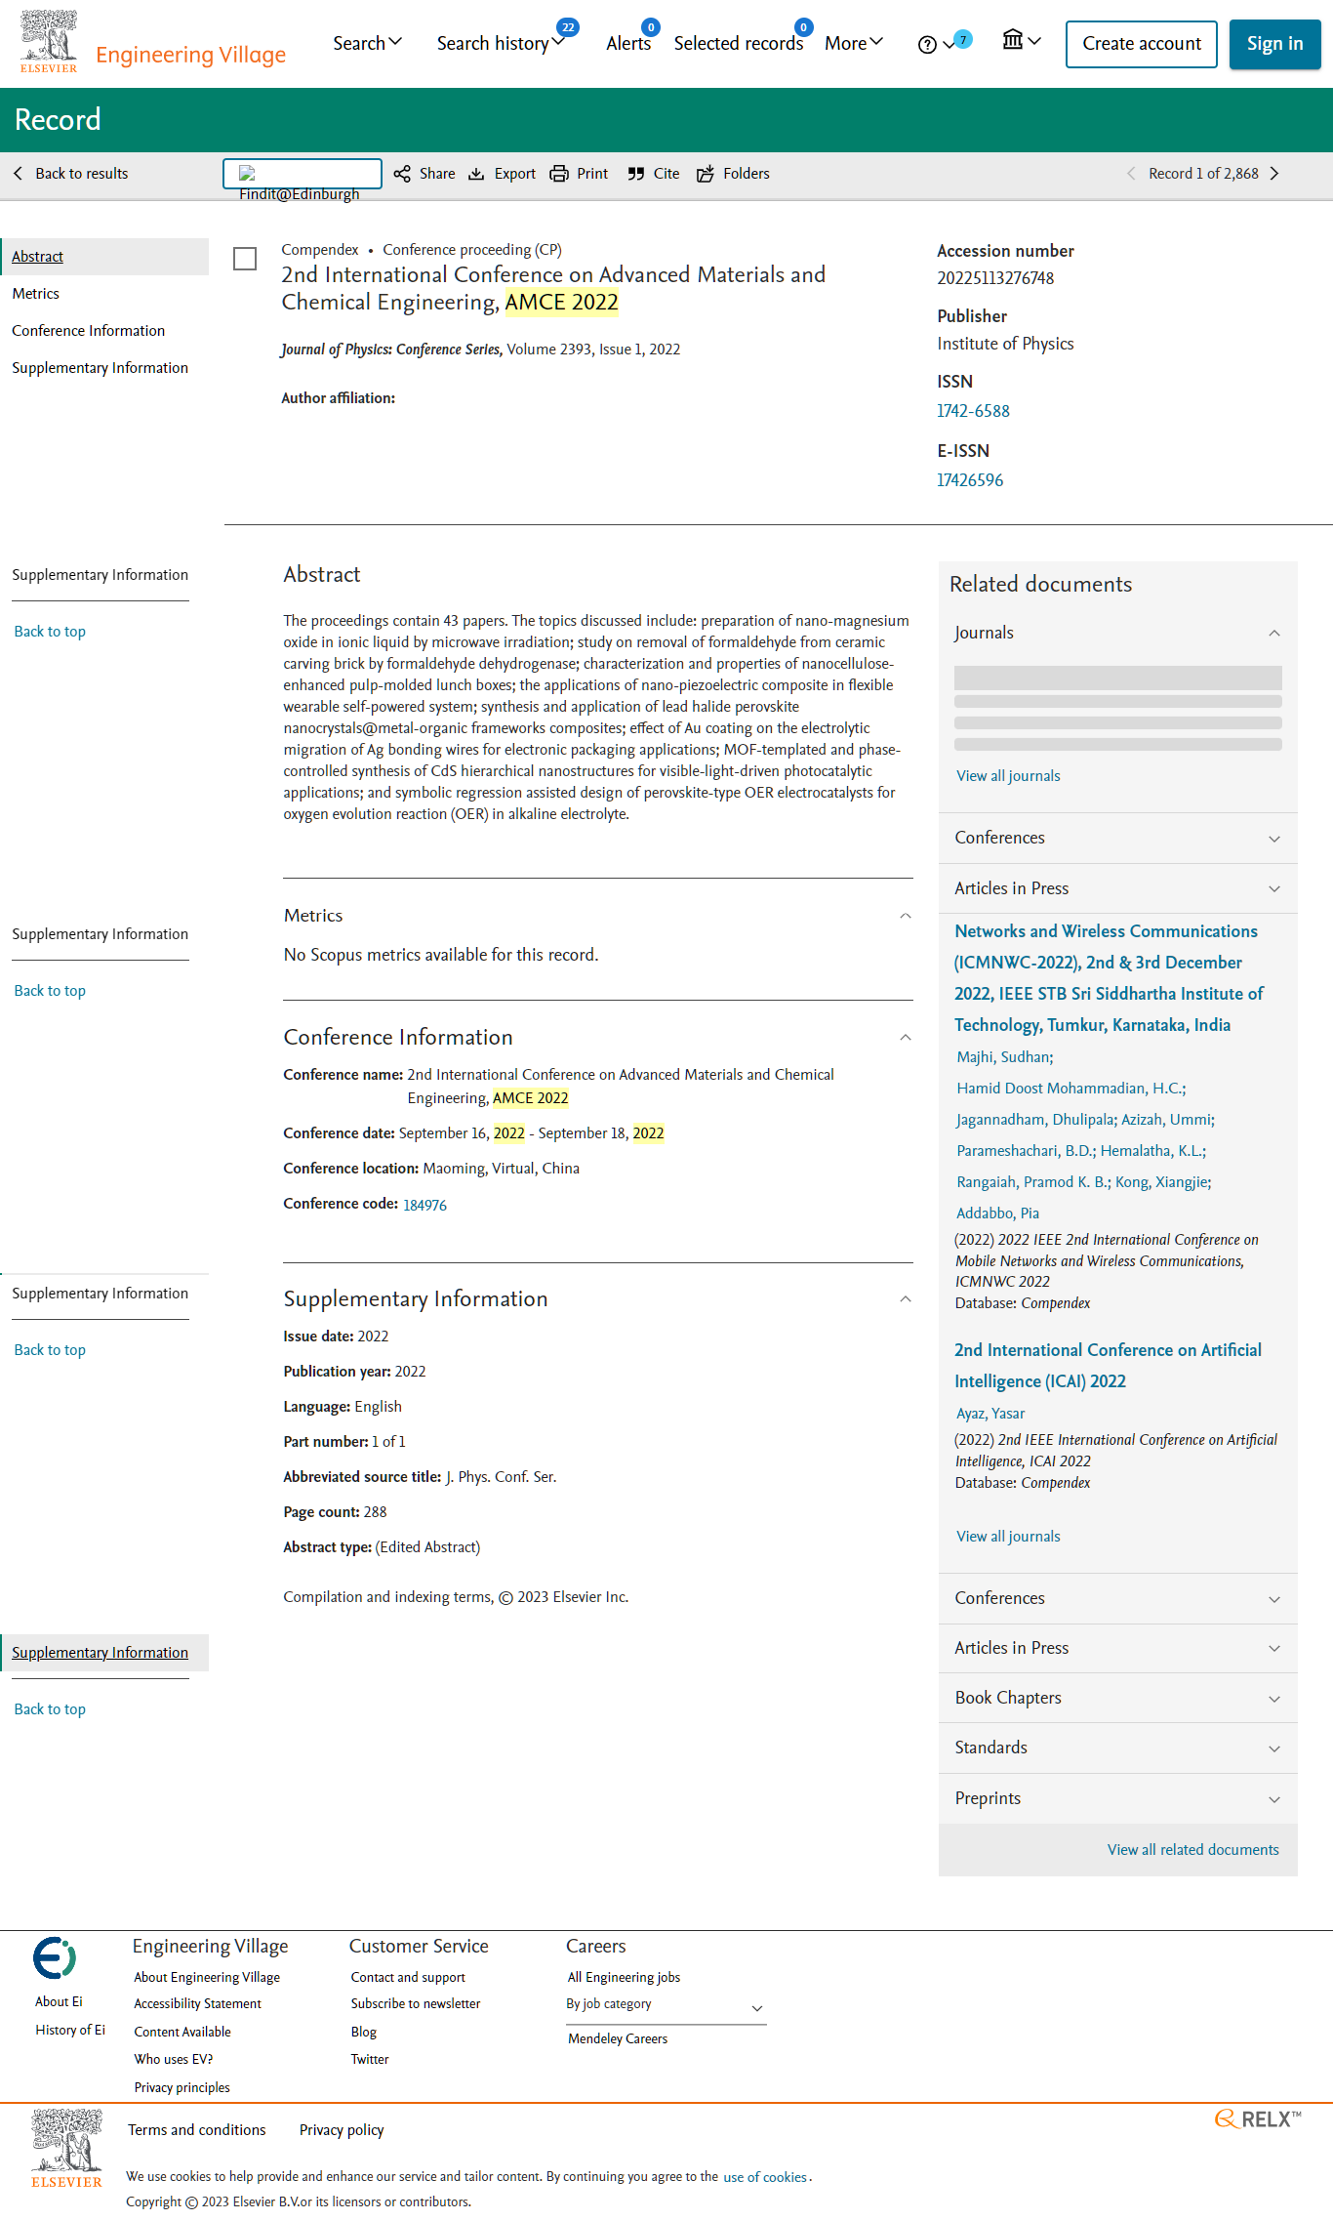Expand the Preprints section

[1117, 1798]
